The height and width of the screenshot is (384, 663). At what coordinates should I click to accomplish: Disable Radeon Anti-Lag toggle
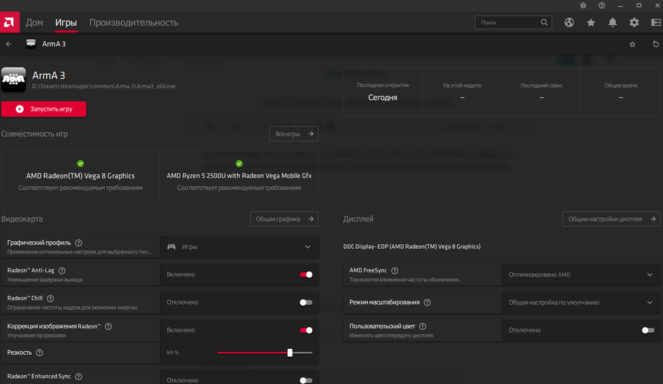coord(306,275)
